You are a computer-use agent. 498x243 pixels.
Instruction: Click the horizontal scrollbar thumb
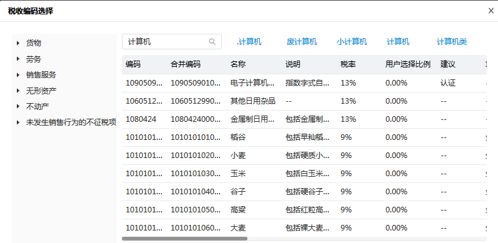[184, 239]
